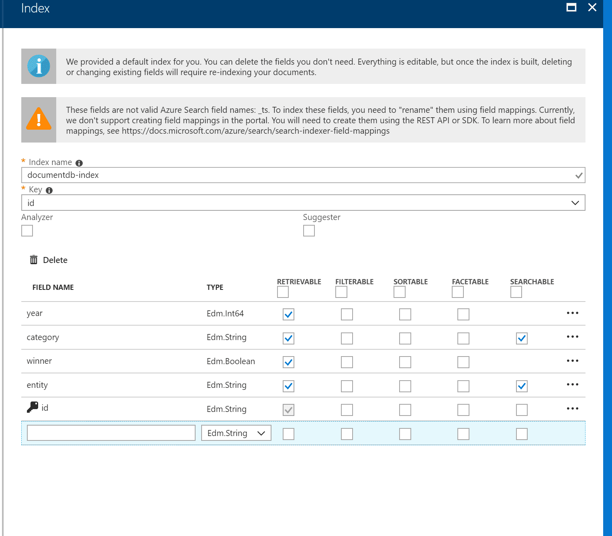This screenshot has height=536, width=612.
Task: Maximize the Index blade
Action: (x=571, y=7)
